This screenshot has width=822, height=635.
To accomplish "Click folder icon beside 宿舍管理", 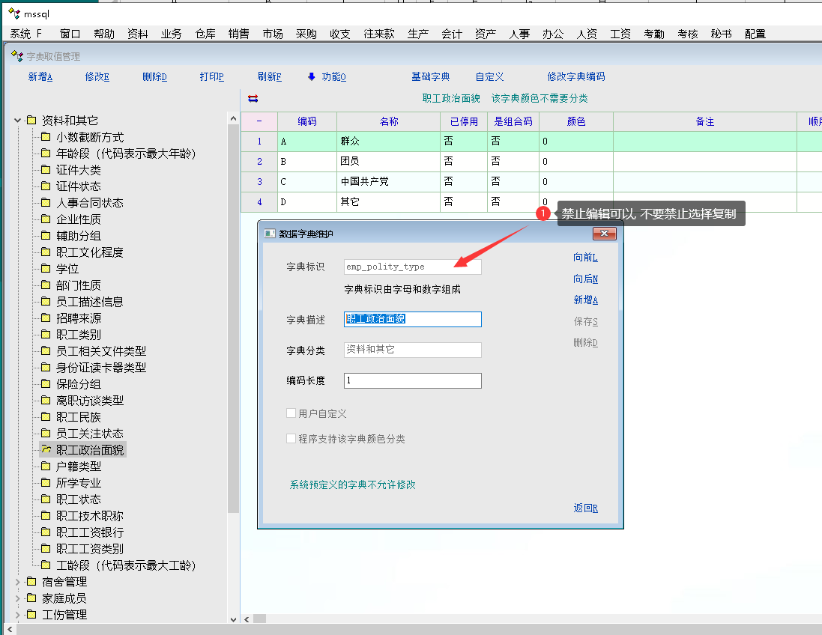I will pos(31,582).
